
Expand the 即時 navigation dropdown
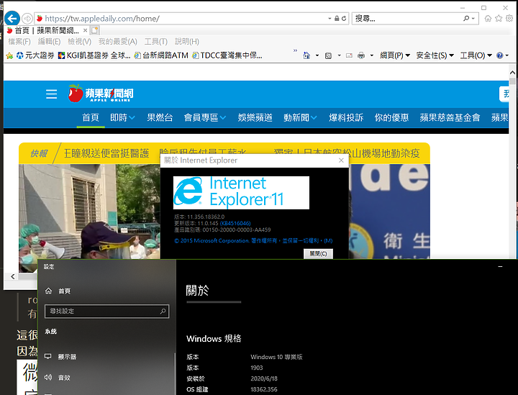(122, 117)
